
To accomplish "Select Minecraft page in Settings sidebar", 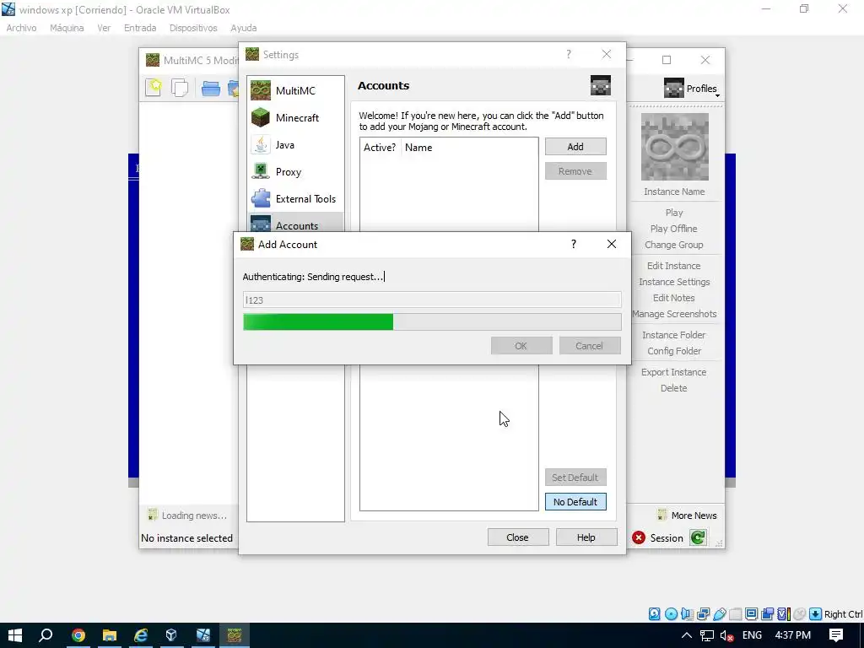I will click(x=296, y=117).
